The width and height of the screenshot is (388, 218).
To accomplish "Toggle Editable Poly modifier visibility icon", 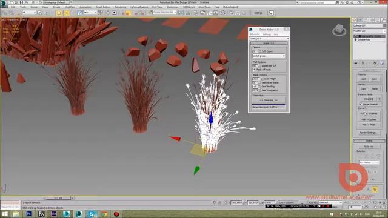I will [356, 39].
